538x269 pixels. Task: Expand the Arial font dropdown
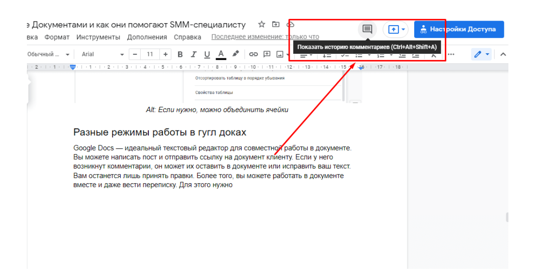click(103, 54)
